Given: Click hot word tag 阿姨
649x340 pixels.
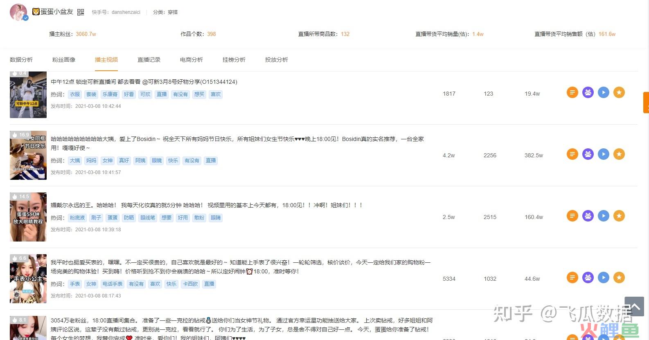Looking at the screenshot, I should pyautogui.click(x=140, y=161).
